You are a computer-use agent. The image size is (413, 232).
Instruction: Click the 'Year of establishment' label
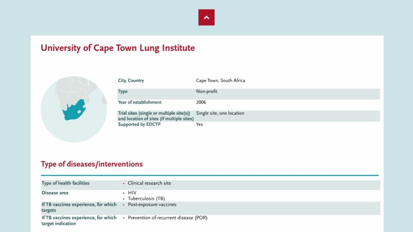pyautogui.click(x=139, y=102)
